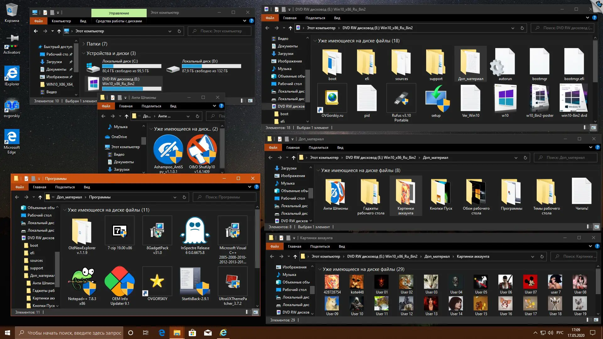The image size is (603, 339).
Task: Open the Управление disc tools tab
Action: (x=118, y=13)
